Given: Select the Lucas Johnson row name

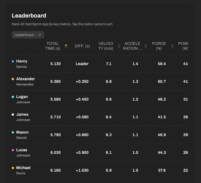Looking at the screenshot, I should [23, 153].
